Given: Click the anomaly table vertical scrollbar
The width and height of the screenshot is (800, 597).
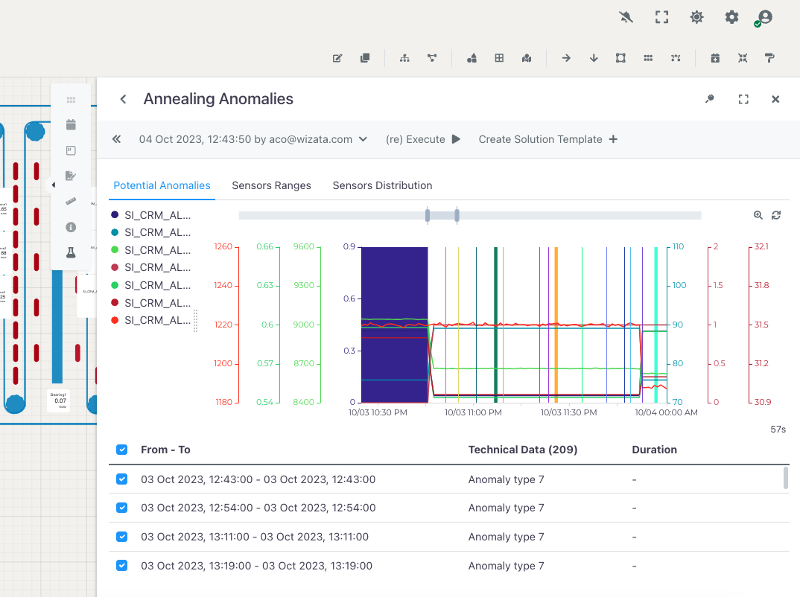Looking at the screenshot, I should pyautogui.click(x=785, y=478).
